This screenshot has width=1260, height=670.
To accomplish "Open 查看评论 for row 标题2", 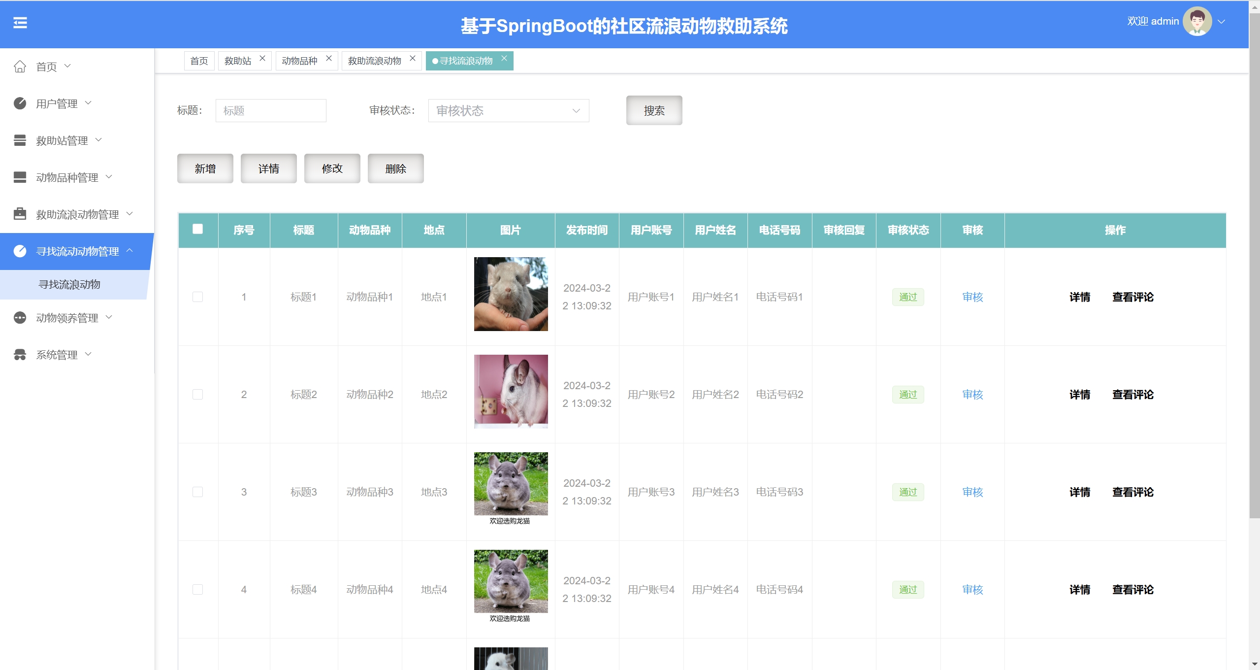I will 1133,395.
